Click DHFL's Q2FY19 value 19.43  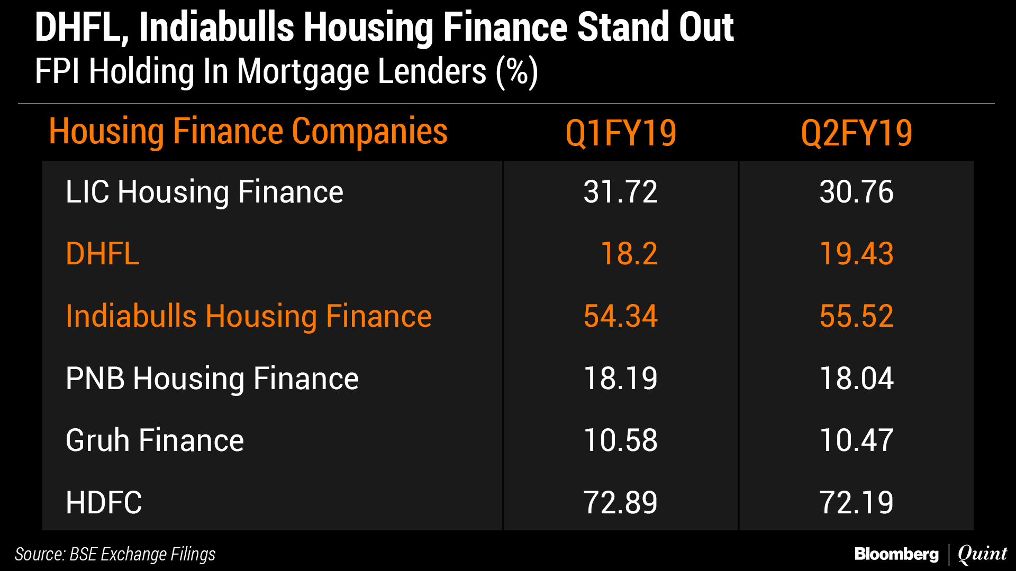856,253
